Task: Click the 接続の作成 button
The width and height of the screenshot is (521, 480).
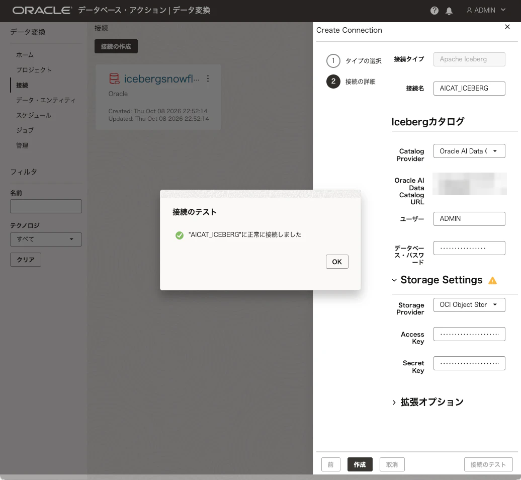Action: [x=116, y=46]
